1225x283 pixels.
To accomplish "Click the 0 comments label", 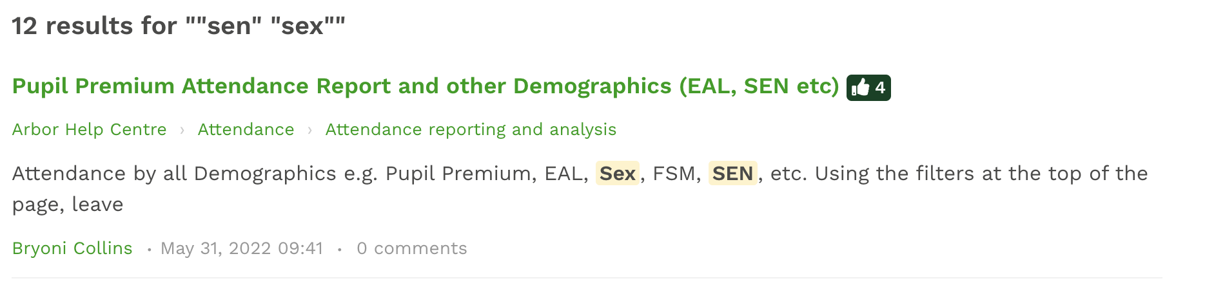I will coord(411,248).
